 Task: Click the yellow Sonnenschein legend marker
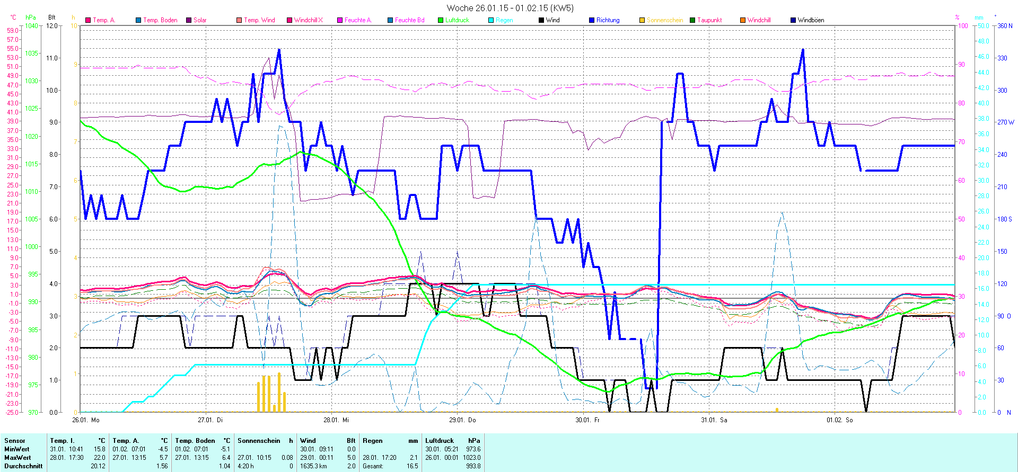(x=642, y=20)
